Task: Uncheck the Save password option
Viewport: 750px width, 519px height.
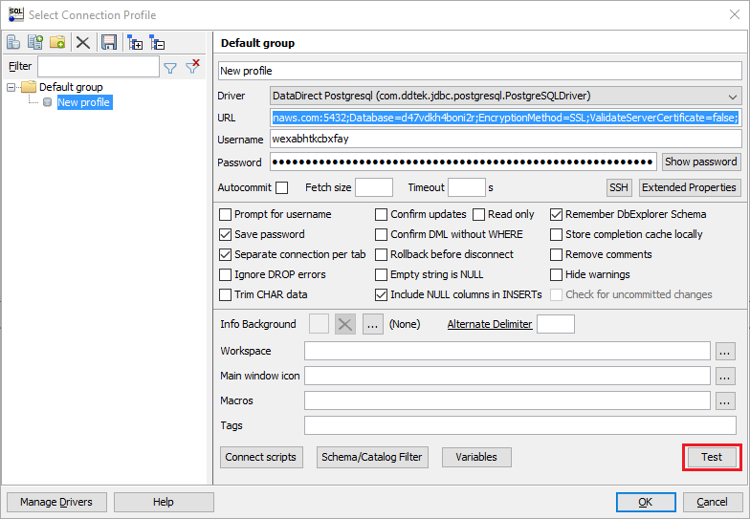Action: pos(226,234)
